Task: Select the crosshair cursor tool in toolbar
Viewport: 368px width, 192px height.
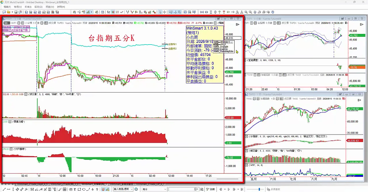Action: coord(164,12)
